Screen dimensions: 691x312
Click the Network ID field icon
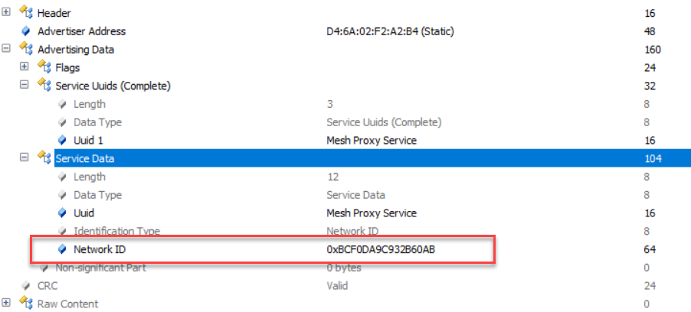coord(61,249)
